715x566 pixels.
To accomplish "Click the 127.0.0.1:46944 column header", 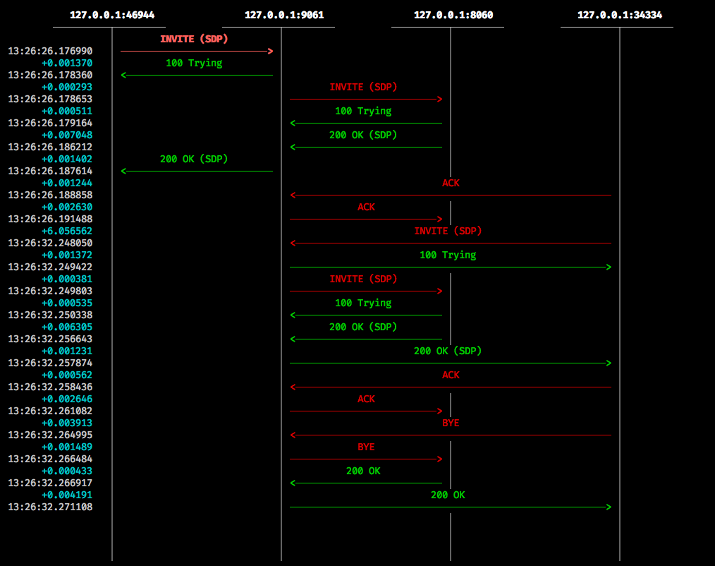I will tap(112, 15).
